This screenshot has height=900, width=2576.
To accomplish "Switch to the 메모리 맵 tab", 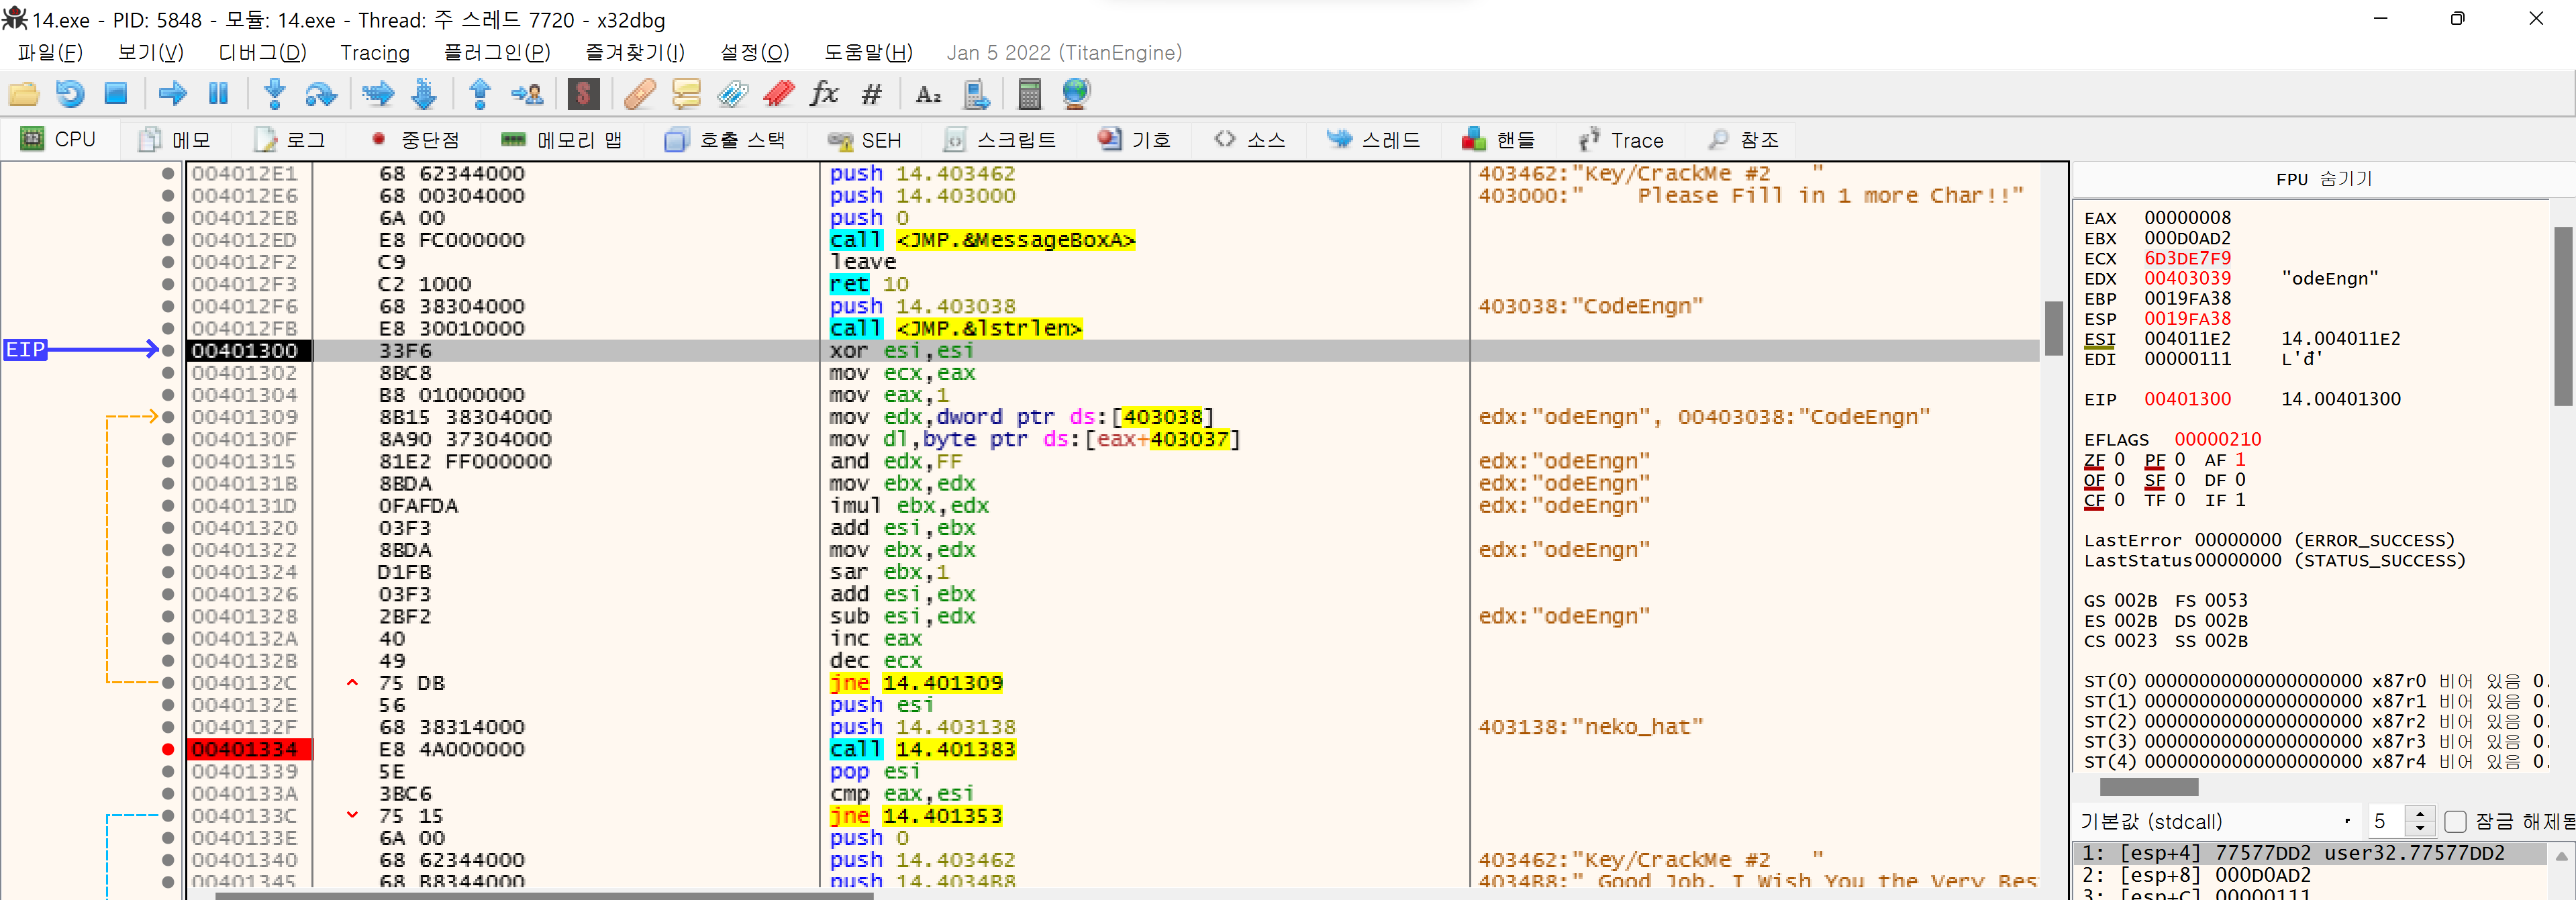I will coord(561,140).
